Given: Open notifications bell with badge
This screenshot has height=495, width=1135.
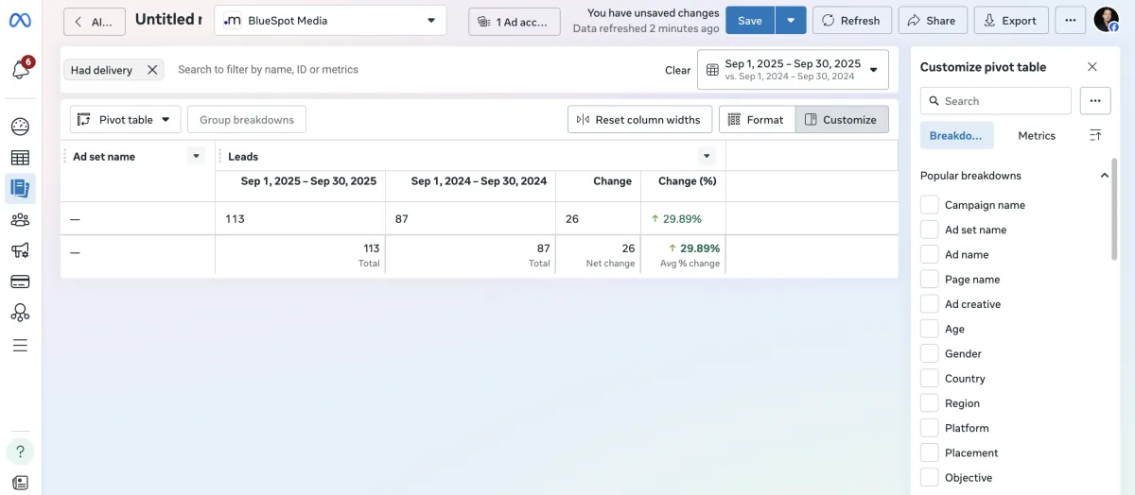Looking at the screenshot, I should coord(21,69).
